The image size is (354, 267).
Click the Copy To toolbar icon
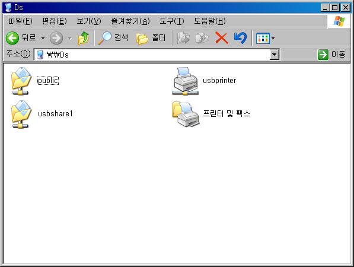click(x=202, y=38)
